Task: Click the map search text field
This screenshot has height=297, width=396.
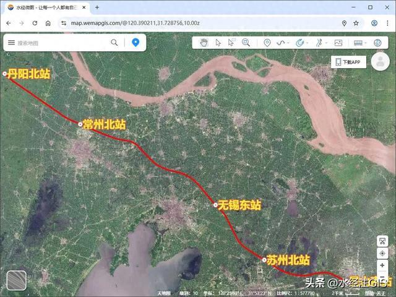Action: [62, 43]
